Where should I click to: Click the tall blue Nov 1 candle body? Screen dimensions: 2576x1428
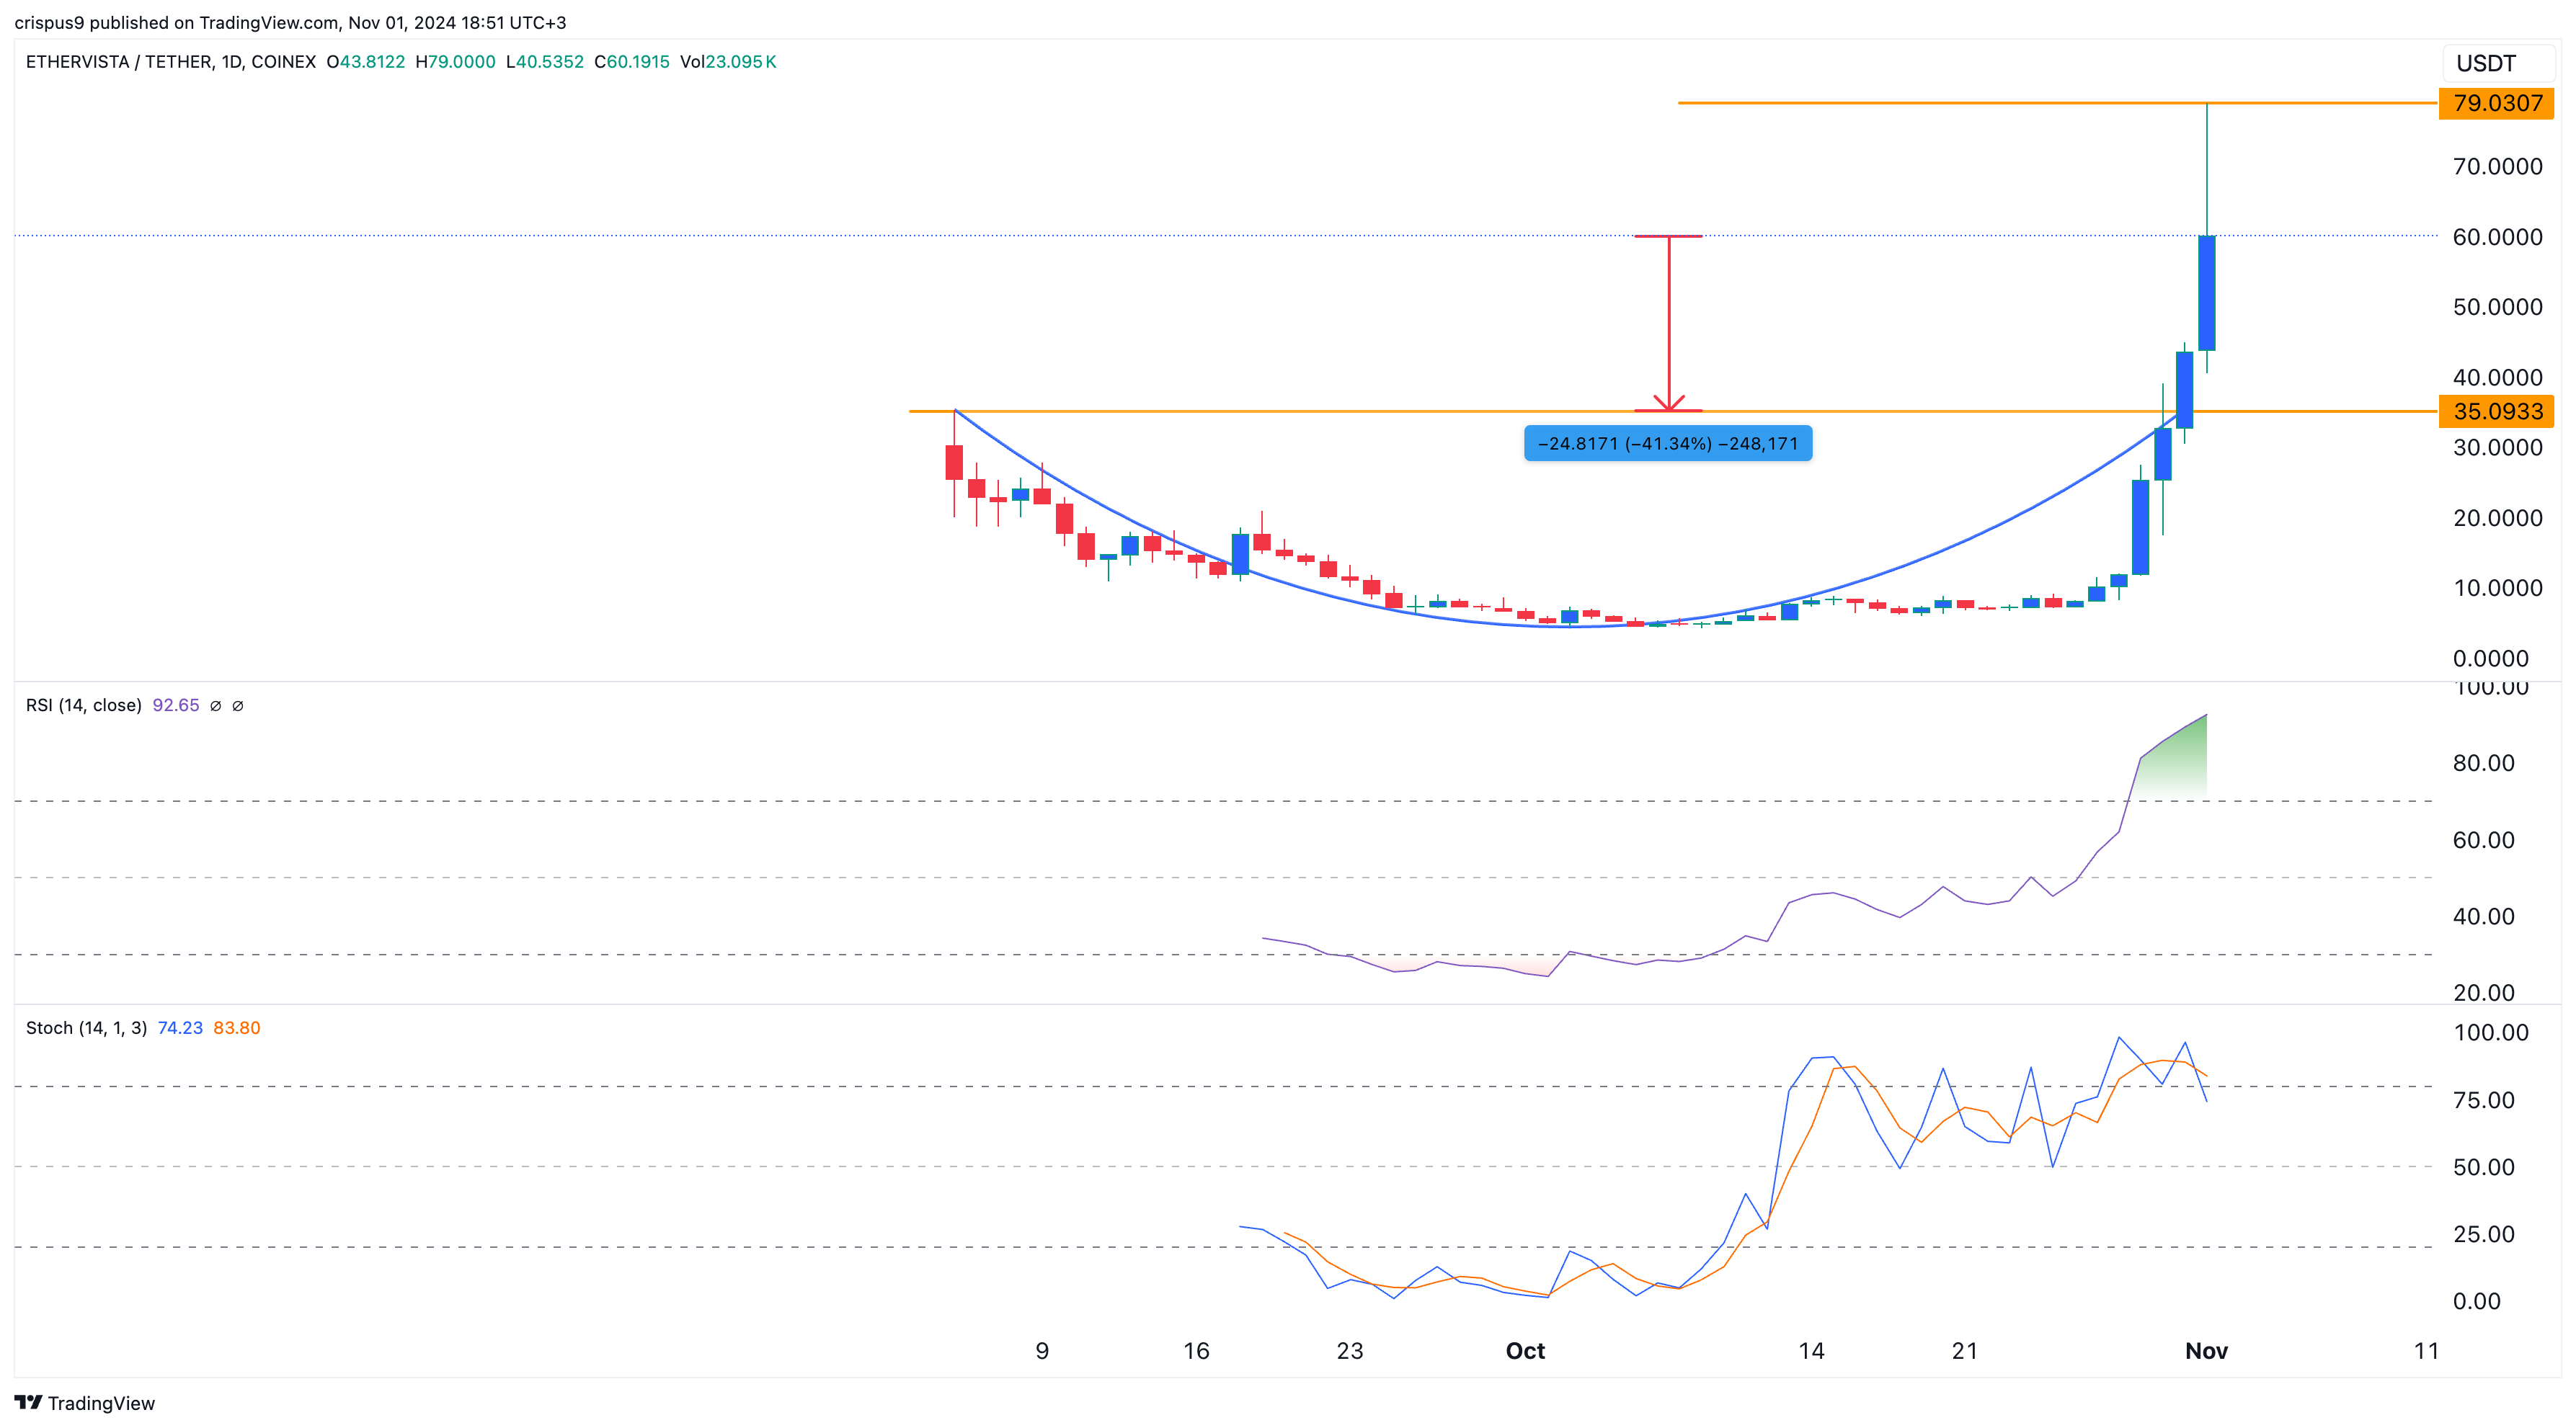tap(2206, 293)
